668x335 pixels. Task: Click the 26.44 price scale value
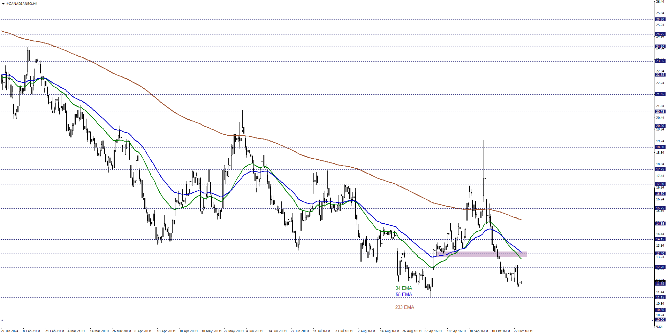click(x=660, y=2)
